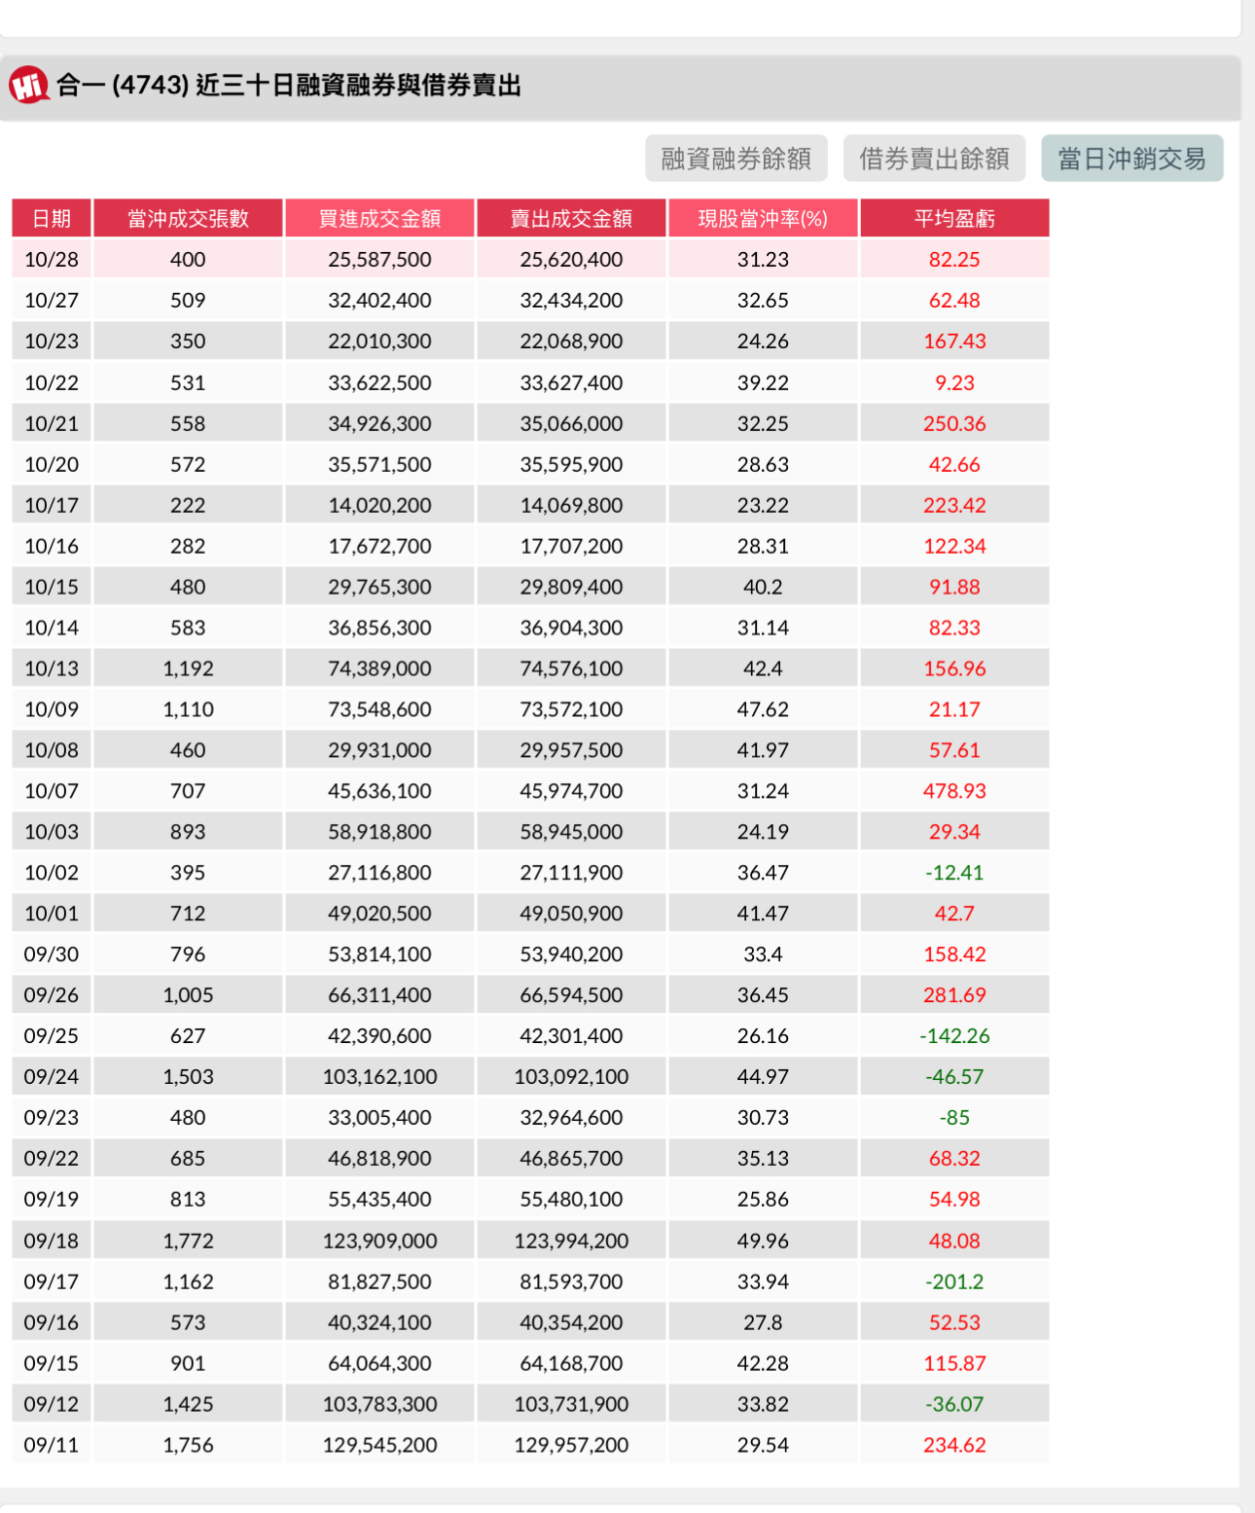Select the last row dated 09/11
Image resolution: width=1255 pixels, height=1513 pixels.
pyautogui.click(x=530, y=1445)
